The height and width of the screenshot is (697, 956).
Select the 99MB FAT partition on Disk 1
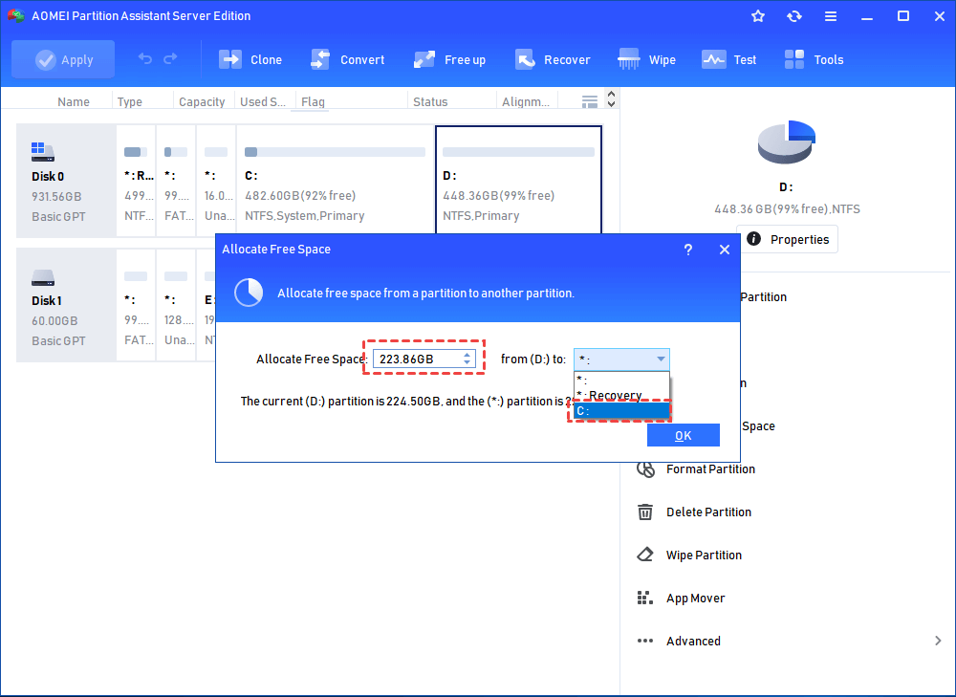[136, 305]
